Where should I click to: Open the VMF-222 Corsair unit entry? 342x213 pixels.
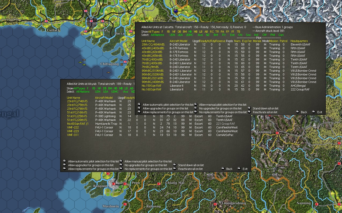[x=73, y=127]
